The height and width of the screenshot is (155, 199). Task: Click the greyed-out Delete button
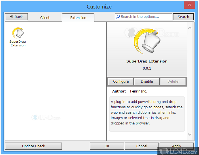[173, 81]
